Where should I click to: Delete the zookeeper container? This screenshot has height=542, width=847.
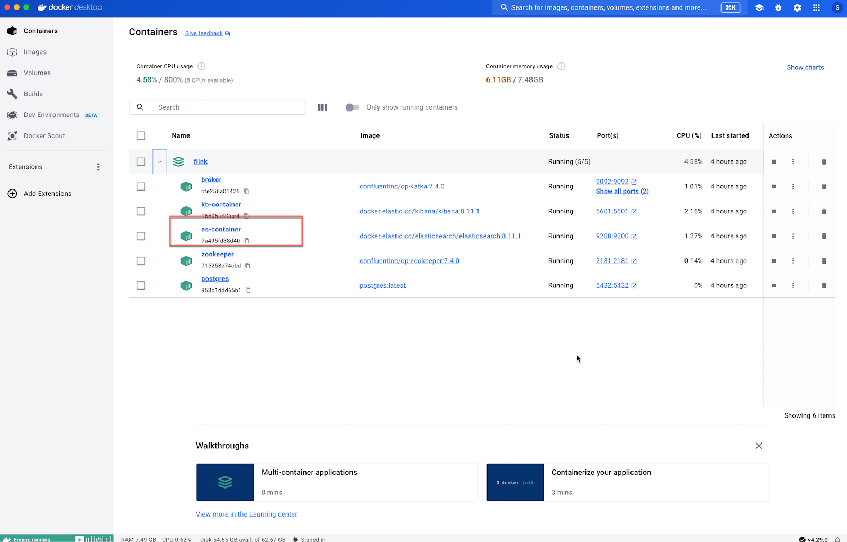824,261
